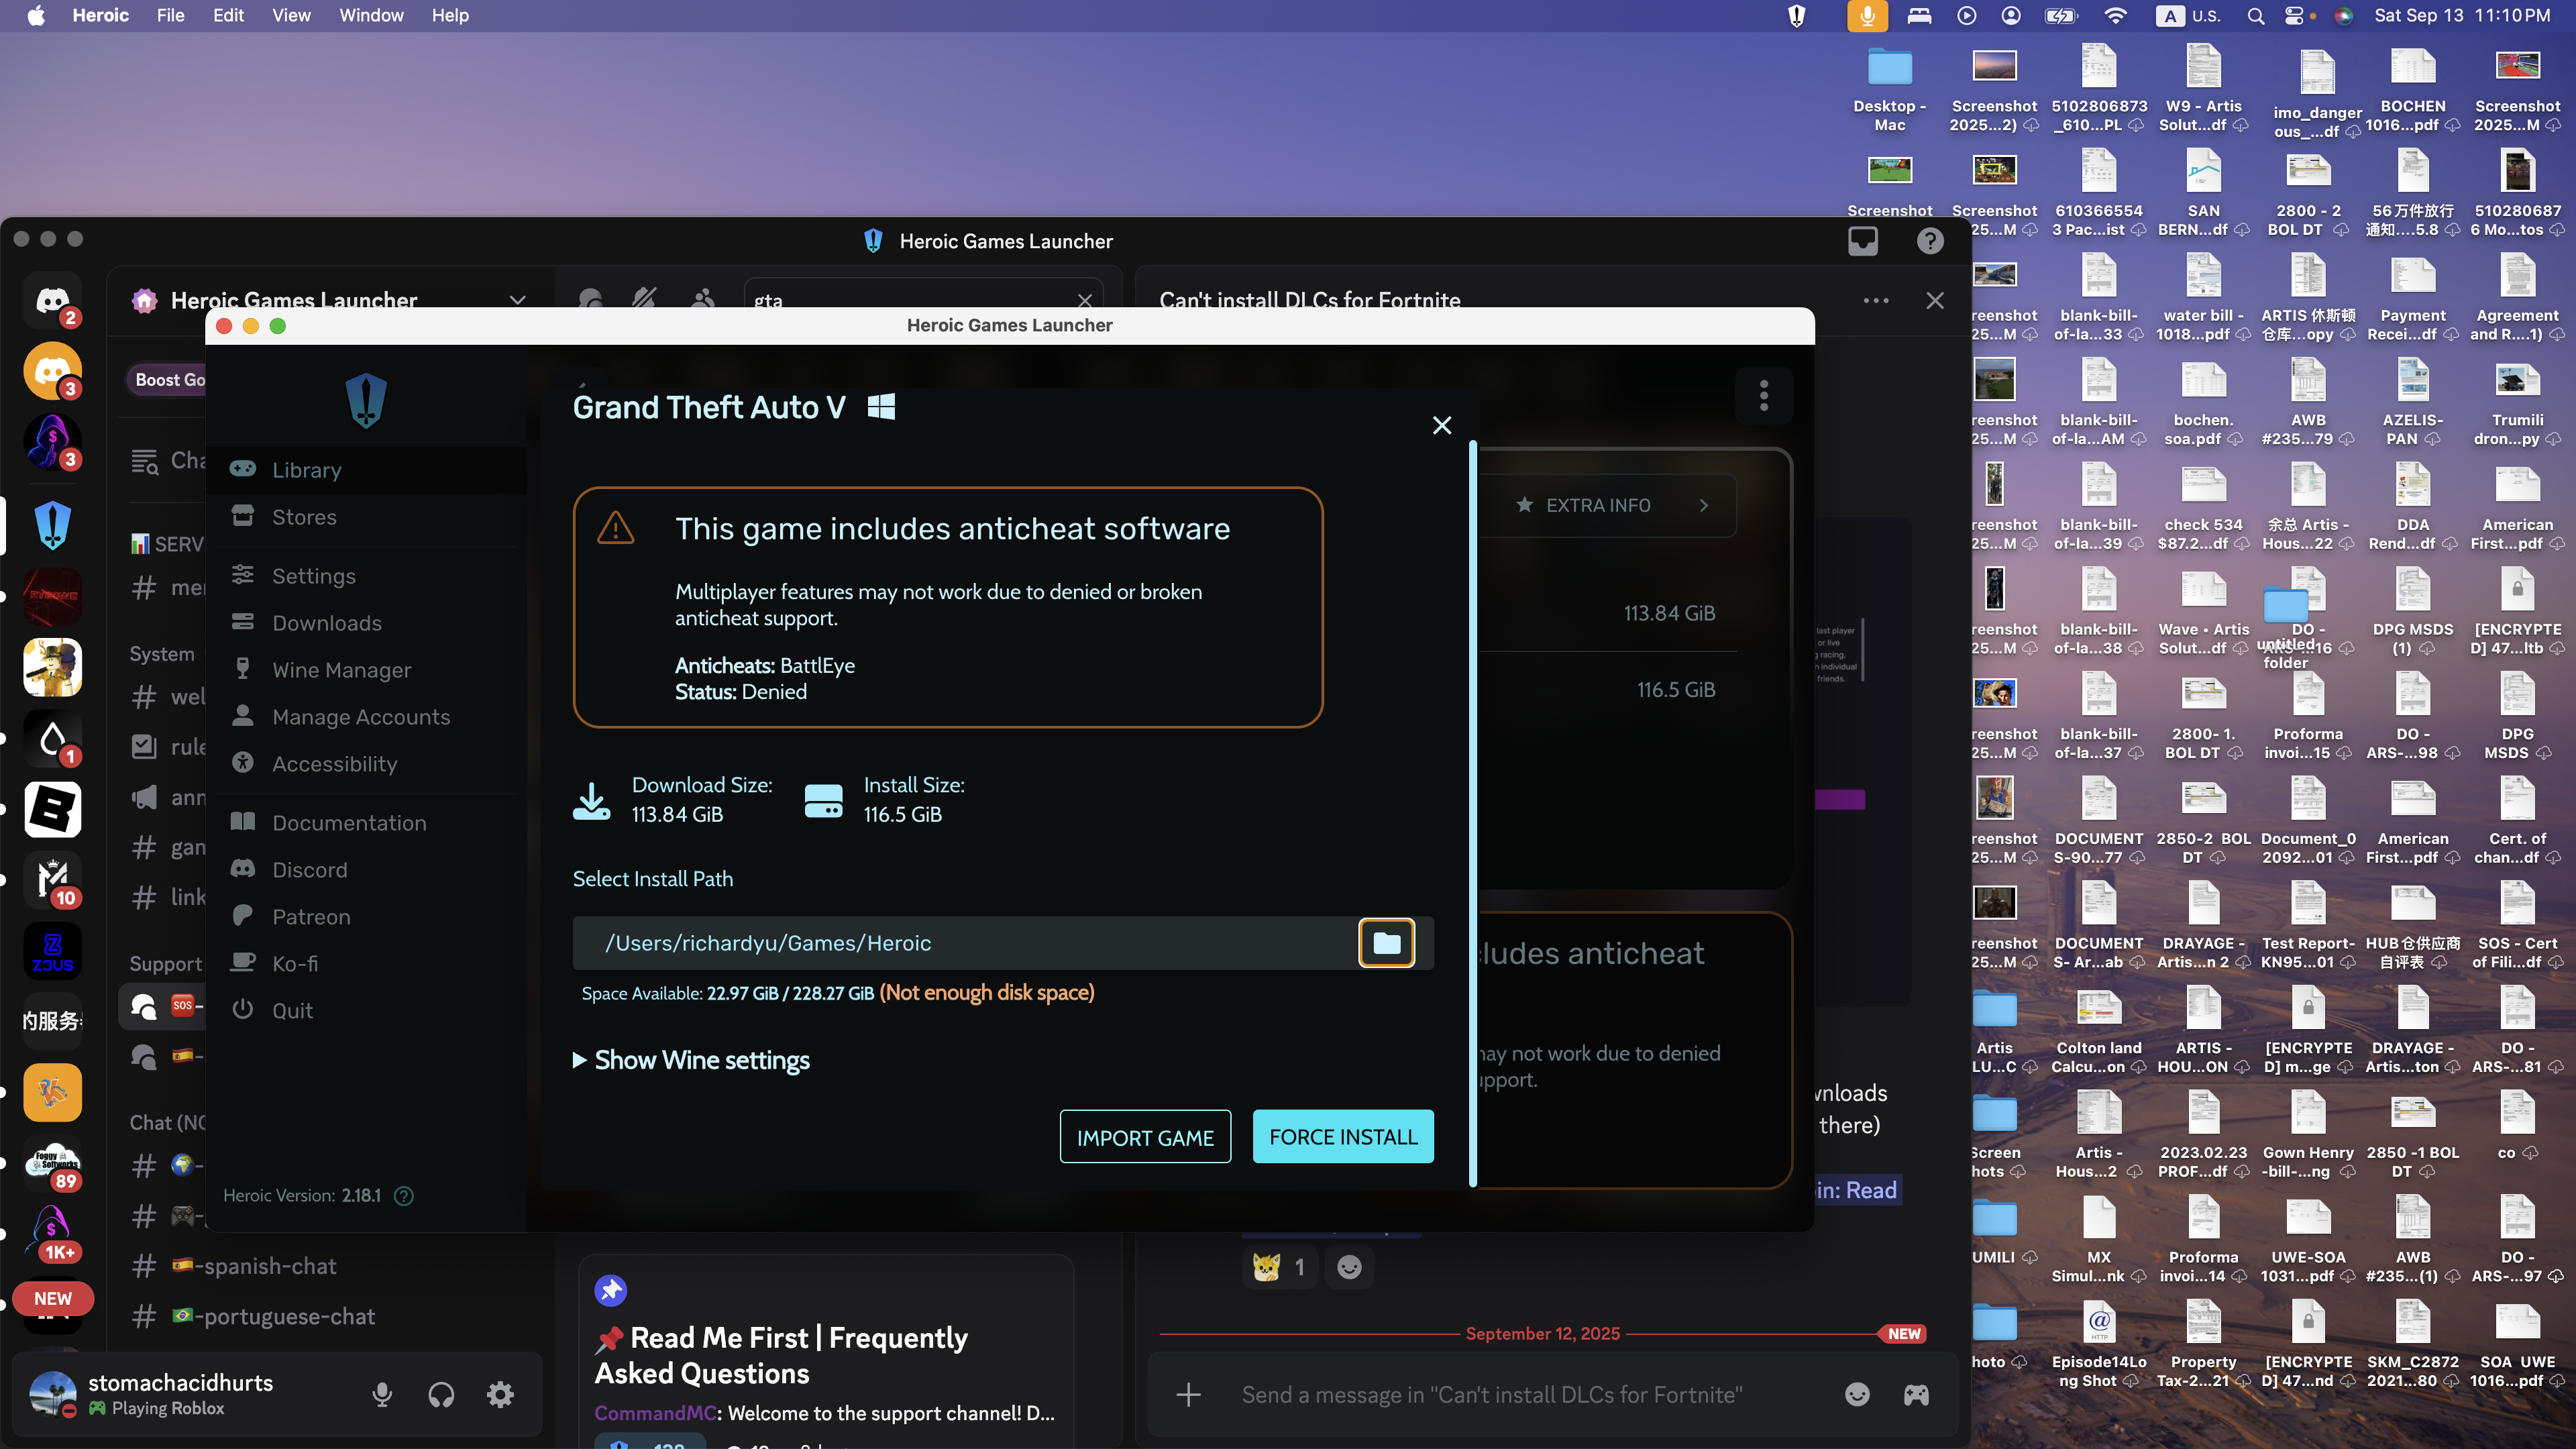Add reaction with smiley icon under post

tap(1349, 1268)
